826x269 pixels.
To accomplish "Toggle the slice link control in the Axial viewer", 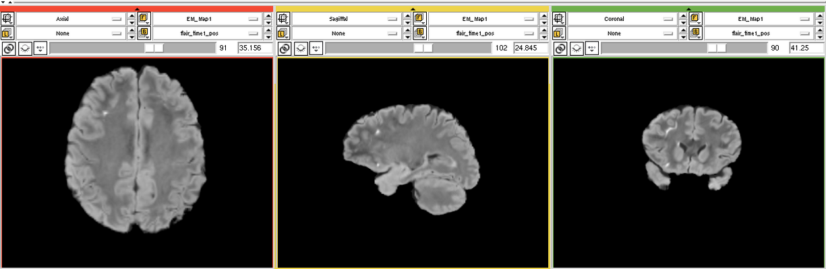I will tap(9, 48).
